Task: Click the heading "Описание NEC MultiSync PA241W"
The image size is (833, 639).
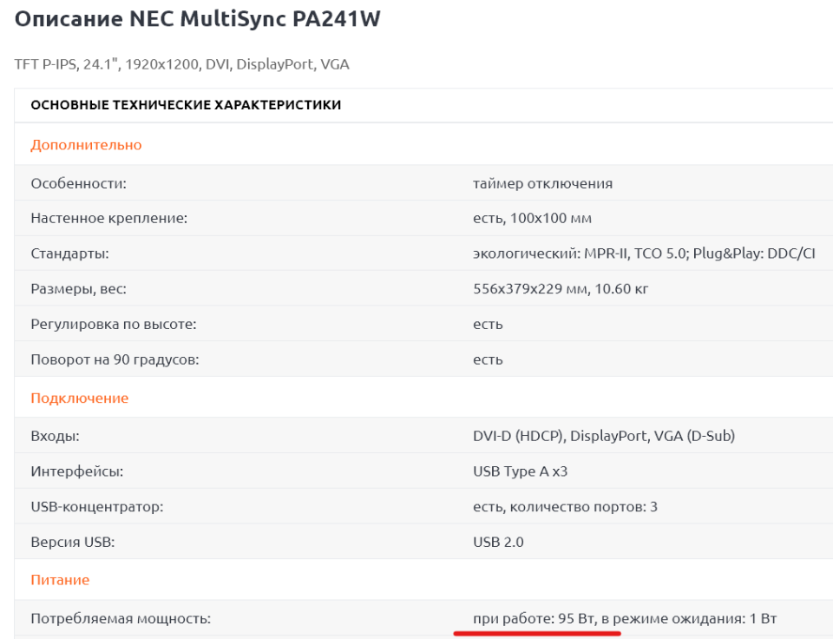Action: point(198,19)
